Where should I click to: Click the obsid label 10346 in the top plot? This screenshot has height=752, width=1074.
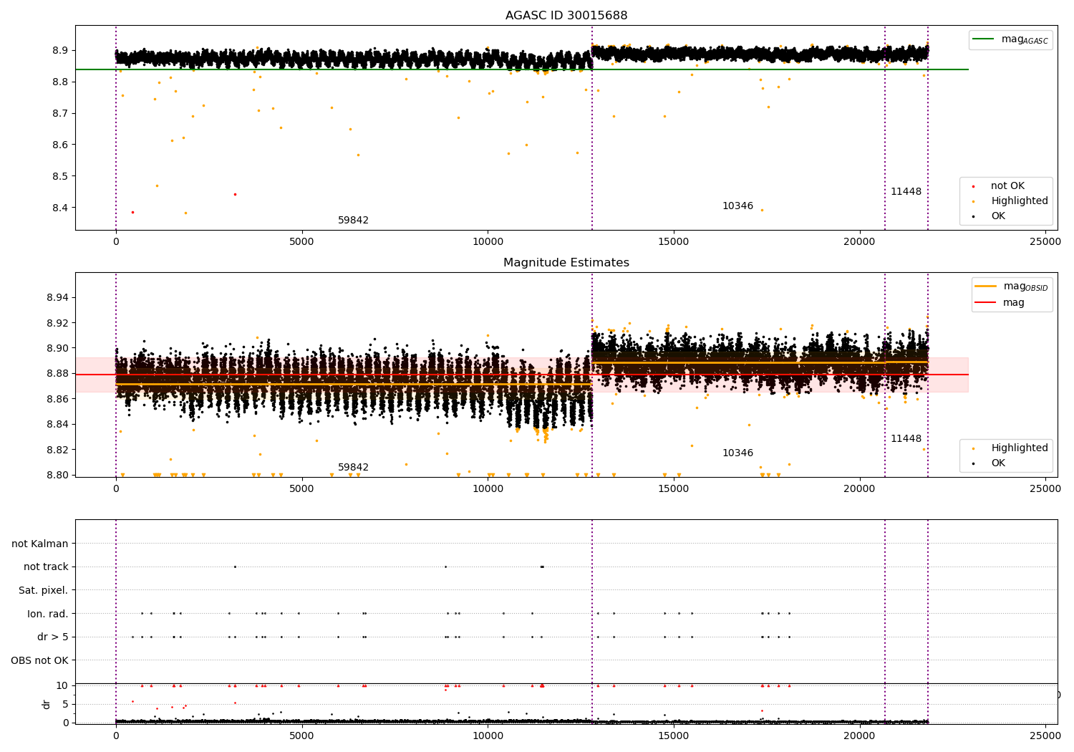737,206
